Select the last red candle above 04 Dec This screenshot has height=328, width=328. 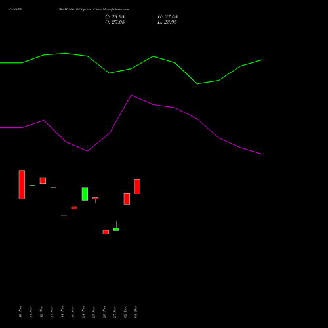pos(137,186)
